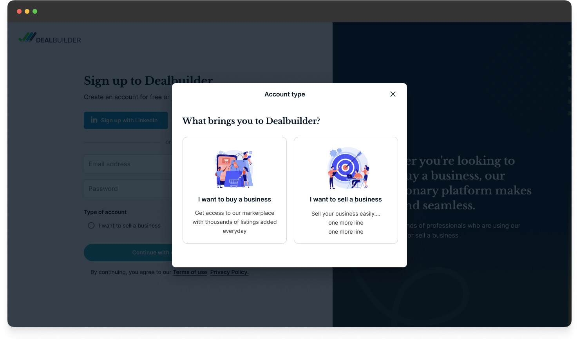Minimize window with the yellow dot
Screen dimensions: 579x343
pyautogui.click(x=27, y=11)
